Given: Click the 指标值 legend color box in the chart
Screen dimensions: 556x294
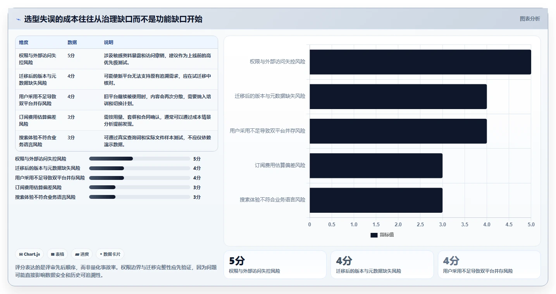Looking at the screenshot, I should point(374,235).
